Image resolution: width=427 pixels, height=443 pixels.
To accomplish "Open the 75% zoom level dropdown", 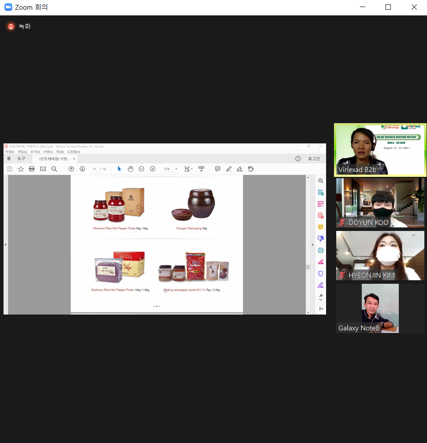I will point(170,169).
